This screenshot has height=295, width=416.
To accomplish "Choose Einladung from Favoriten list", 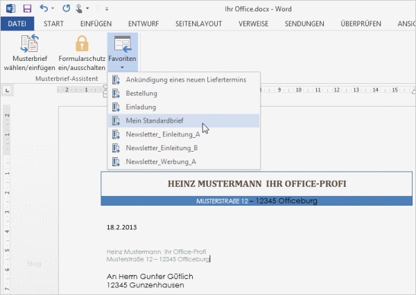I will coord(184,107).
